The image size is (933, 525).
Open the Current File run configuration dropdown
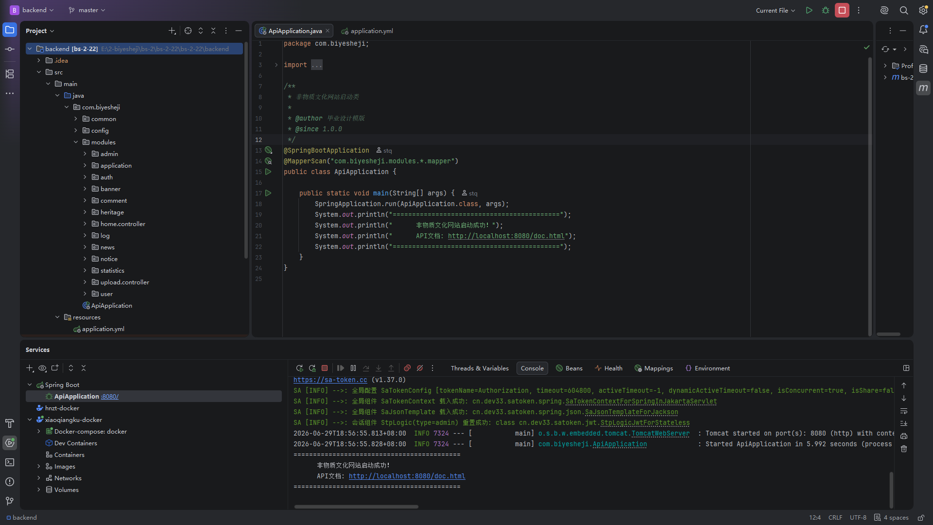point(776,10)
